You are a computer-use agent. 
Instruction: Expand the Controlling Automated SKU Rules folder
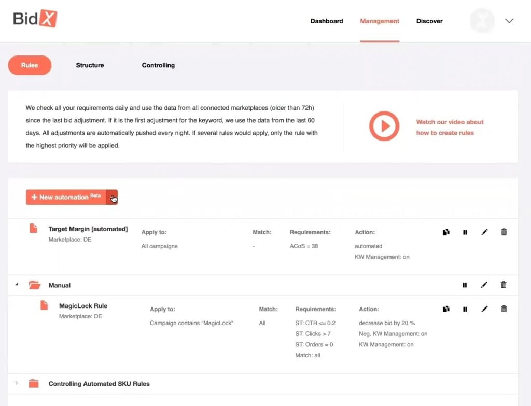click(17, 383)
